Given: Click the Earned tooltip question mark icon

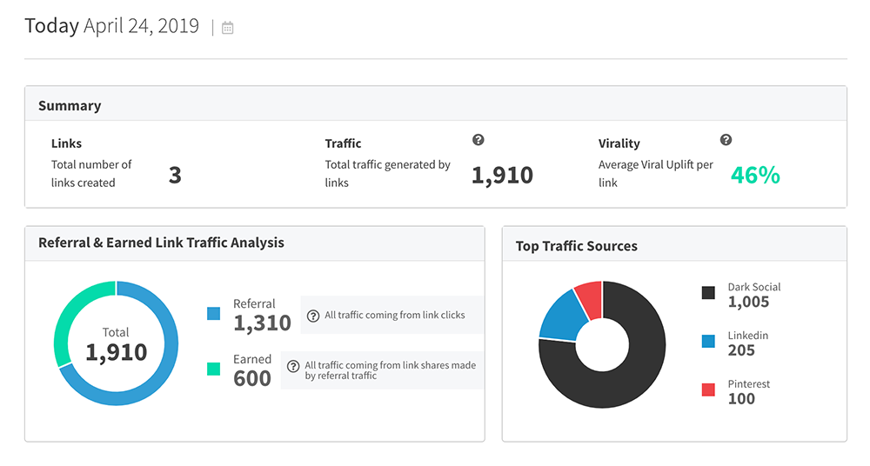Looking at the screenshot, I should (x=293, y=366).
